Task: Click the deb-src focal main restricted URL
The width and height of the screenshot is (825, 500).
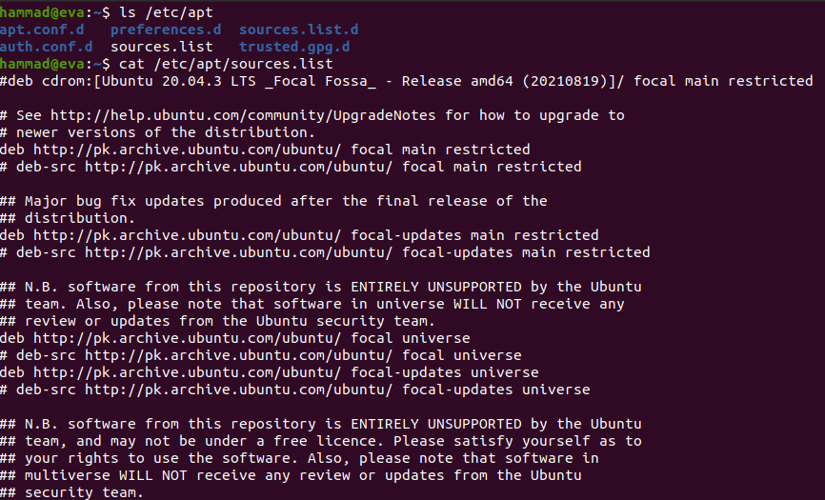Action: click(x=239, y=167)
